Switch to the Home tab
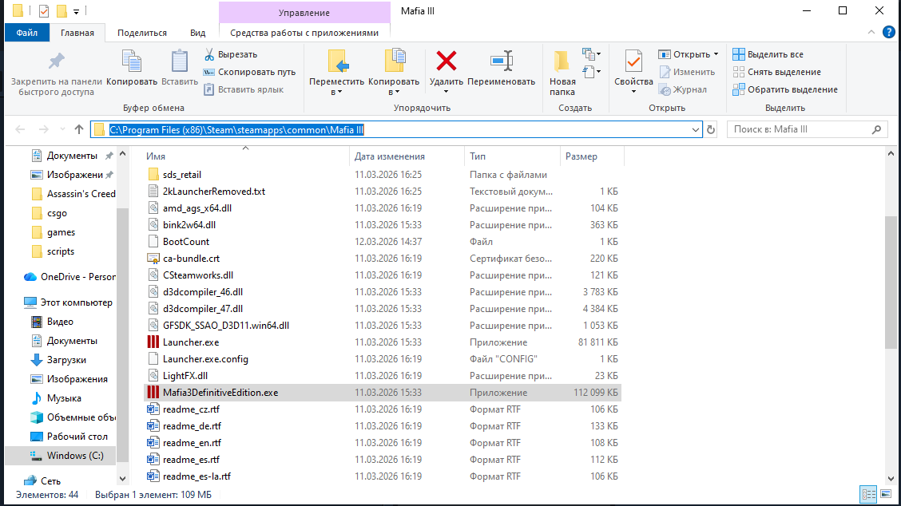Viewport: 901px width, 506px height. click(x=77, y=33)
